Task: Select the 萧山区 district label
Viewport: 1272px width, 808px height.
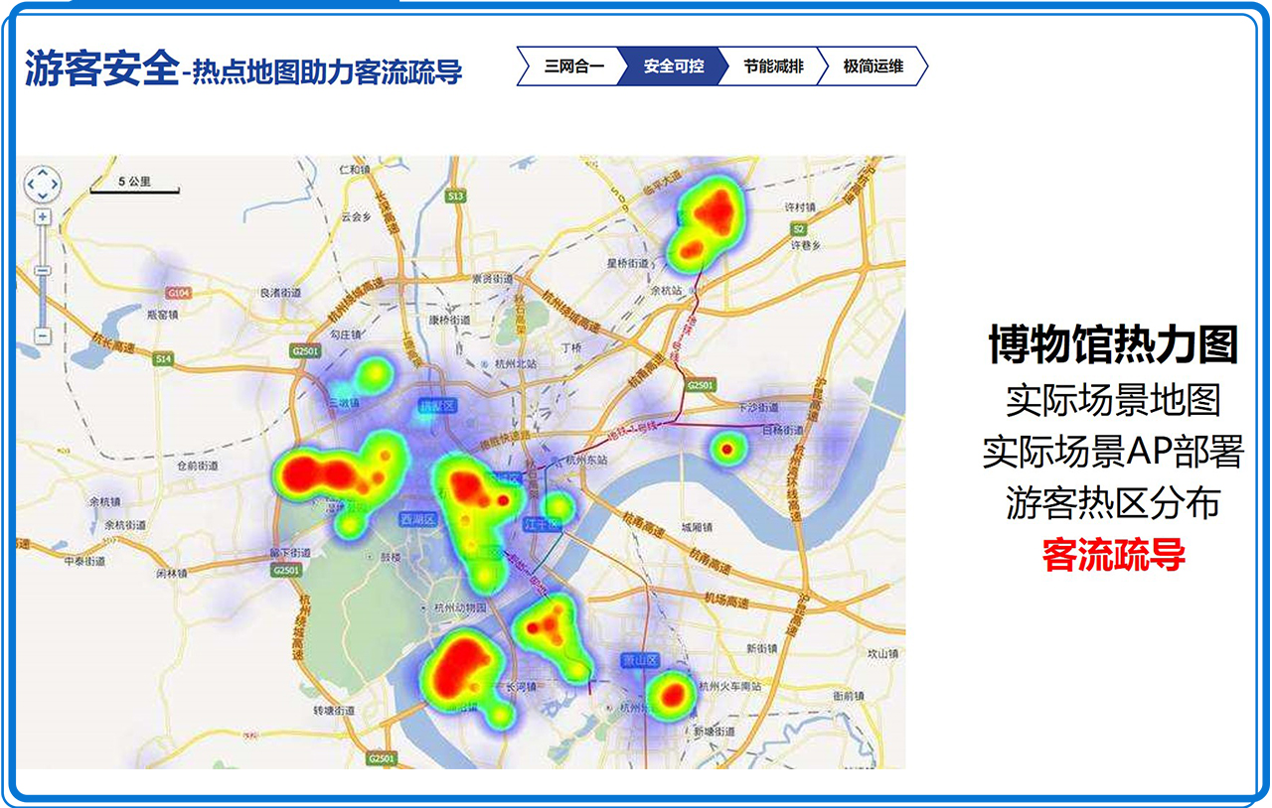Action: [640, 660]
